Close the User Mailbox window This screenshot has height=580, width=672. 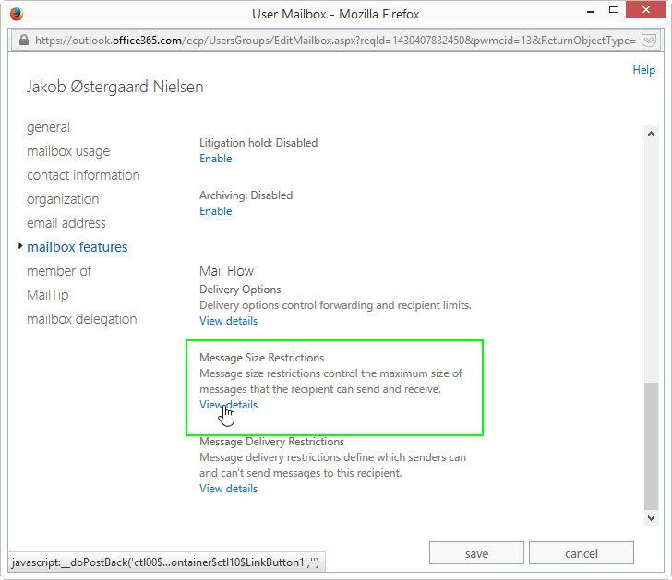point(645,10)
